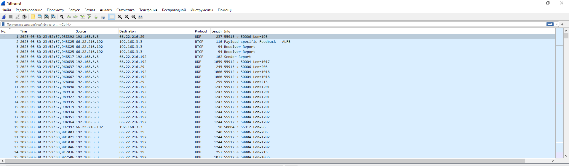Viewport: 569px width, 166px height.
Task: Toggle auto-scroll during live capture
Action: [x=103, y=17]
